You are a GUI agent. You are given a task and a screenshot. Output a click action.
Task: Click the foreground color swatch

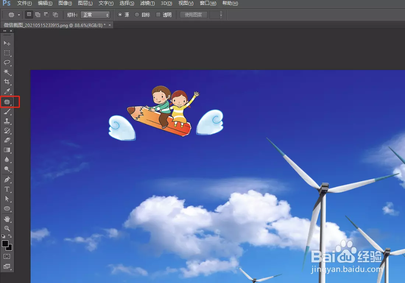coord(5,244)
